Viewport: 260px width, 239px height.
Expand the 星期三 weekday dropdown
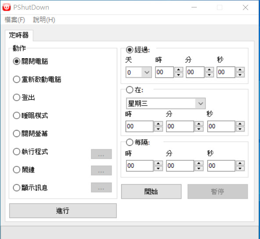(166, 103)
